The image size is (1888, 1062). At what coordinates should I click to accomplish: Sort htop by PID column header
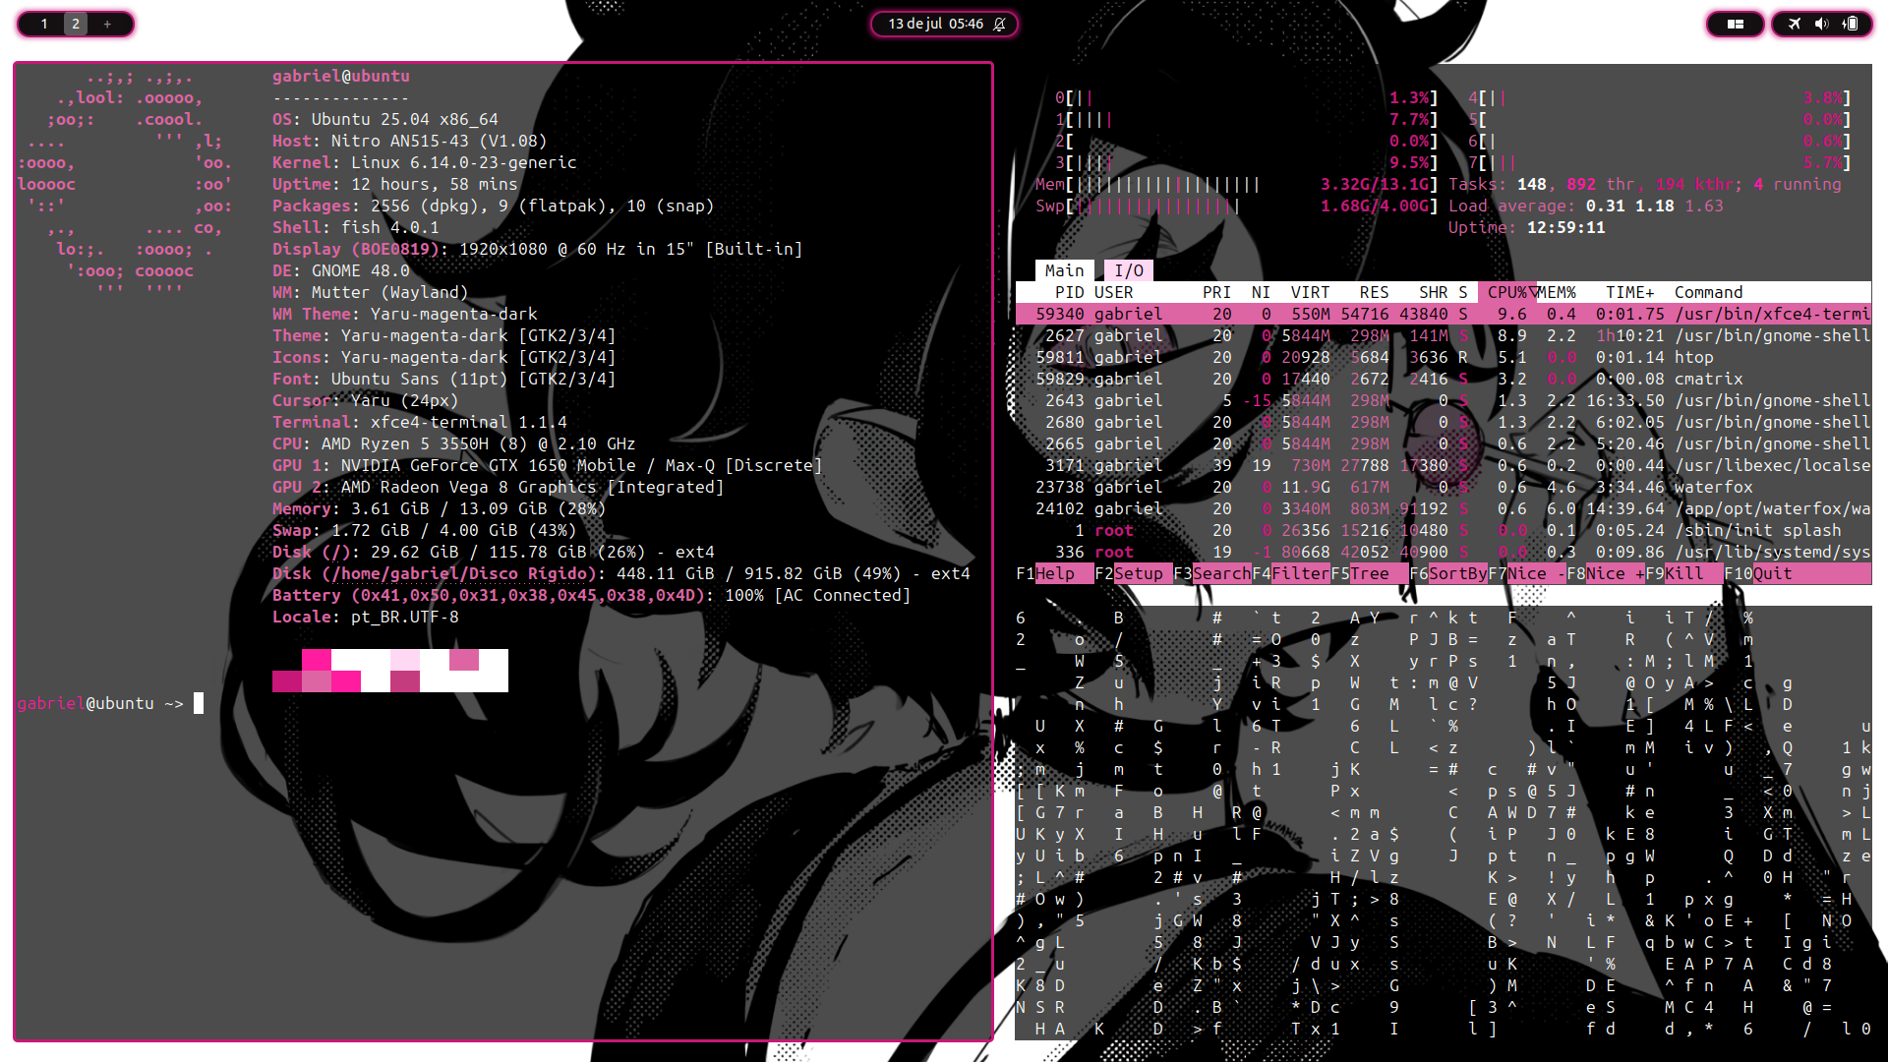click(x=1069, y=292)
